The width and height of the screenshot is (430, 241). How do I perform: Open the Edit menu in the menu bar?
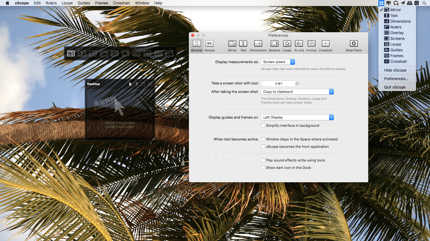[x=37, y=3]
